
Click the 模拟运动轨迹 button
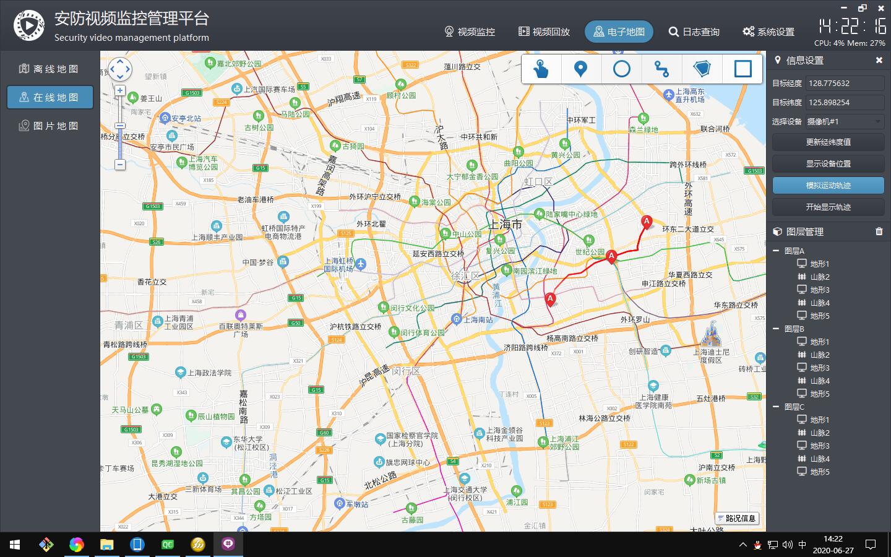click(828, 185)
